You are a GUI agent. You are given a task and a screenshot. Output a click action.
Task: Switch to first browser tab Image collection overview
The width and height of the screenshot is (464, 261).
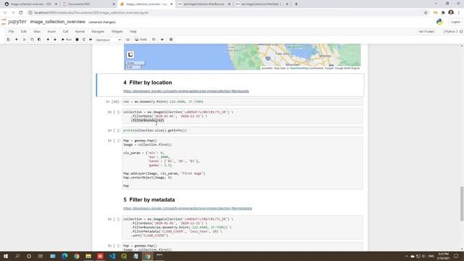point(30,4)
